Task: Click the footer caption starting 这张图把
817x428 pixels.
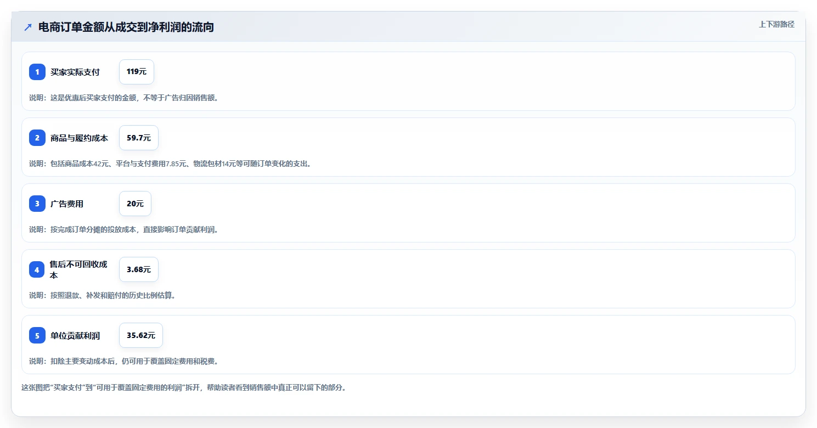Action: pyautogui.click(x=183, y=387)
